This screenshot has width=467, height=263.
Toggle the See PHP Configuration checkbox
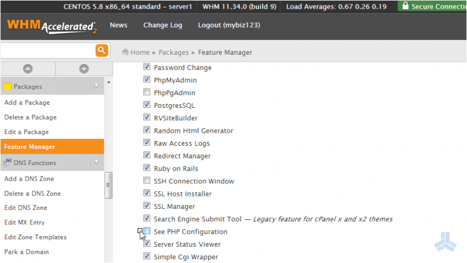(x=147, y=232)
